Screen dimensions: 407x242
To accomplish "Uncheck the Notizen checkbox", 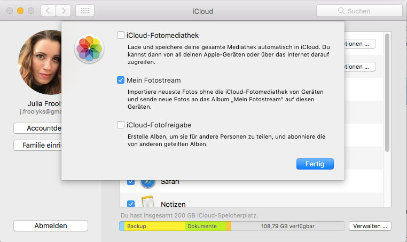I will (131, 204).
